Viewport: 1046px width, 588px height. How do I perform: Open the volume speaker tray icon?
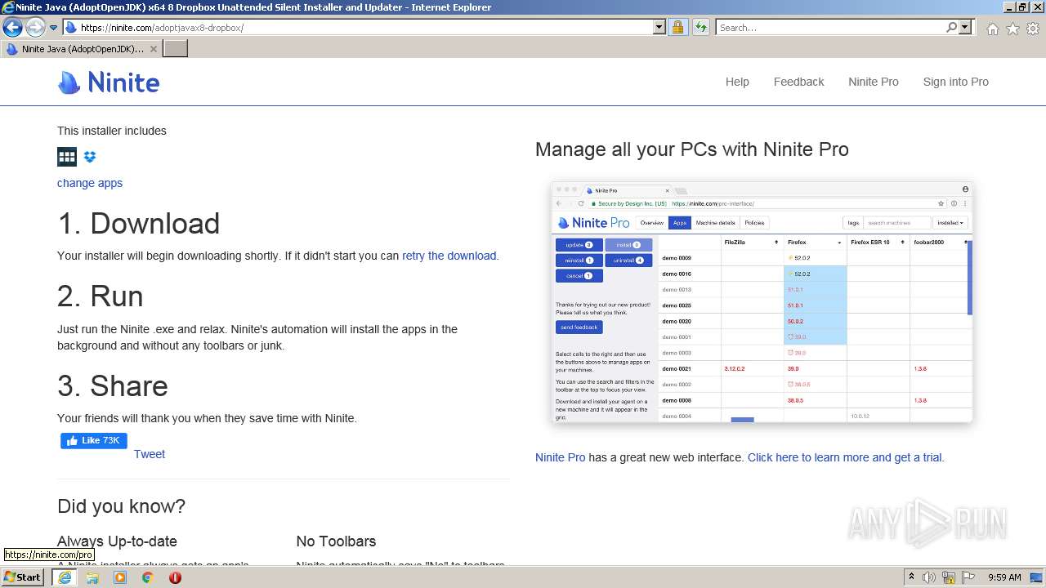(929, 577)
